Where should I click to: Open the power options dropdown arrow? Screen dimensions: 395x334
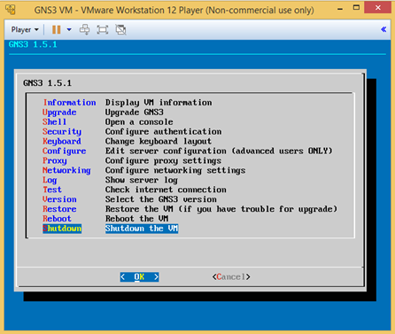pos(69,29)
